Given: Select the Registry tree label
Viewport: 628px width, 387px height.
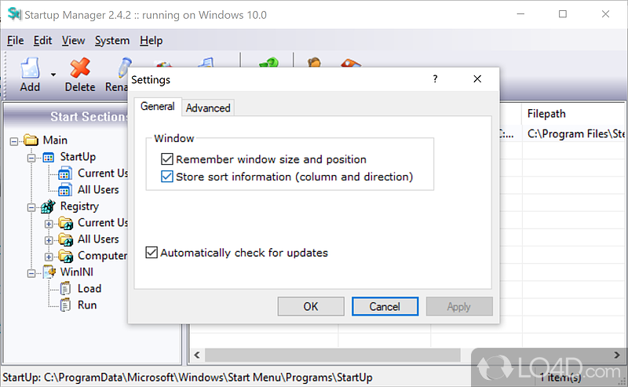Looking at the screenshot, I should (x=79, y=206).
